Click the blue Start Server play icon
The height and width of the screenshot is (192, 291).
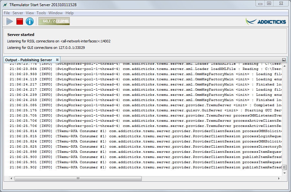[10, 21]
